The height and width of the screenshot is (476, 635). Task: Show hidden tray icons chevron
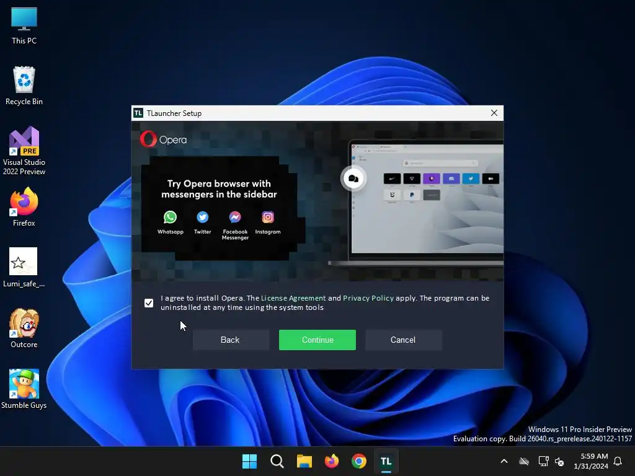tap(504, 461)
